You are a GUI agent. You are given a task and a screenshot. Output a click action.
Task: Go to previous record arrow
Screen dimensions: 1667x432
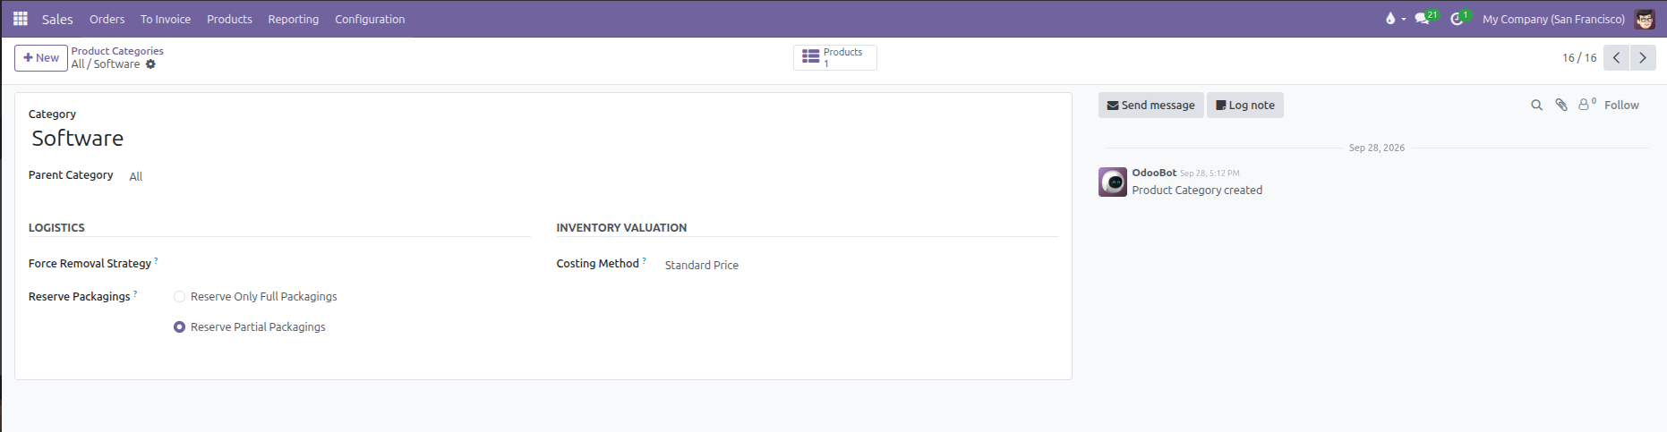tap(1616, 57)
